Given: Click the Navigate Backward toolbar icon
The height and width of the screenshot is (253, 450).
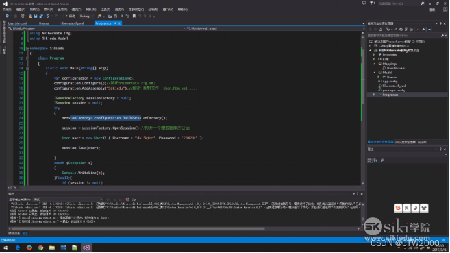Looking at the screenshot, I should coord(7,16).
